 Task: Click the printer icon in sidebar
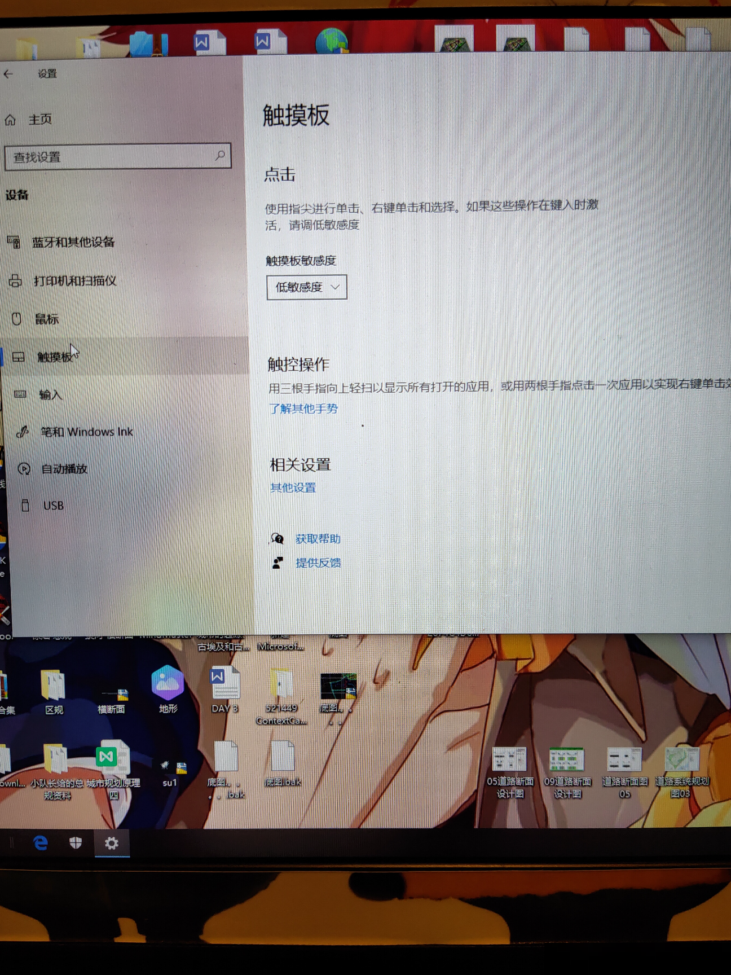pyautogui.click(x=15, y=280)
